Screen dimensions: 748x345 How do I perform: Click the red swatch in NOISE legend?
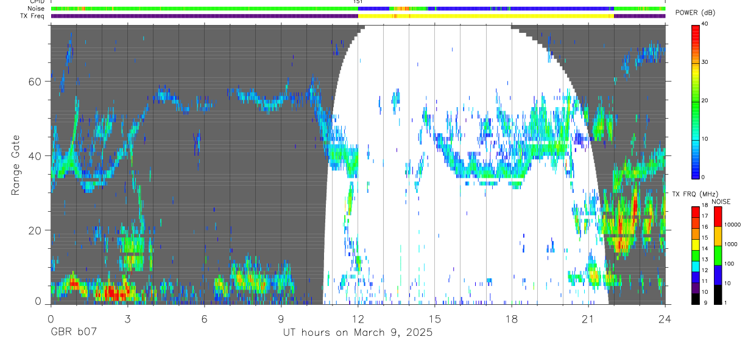coord(718,215)
